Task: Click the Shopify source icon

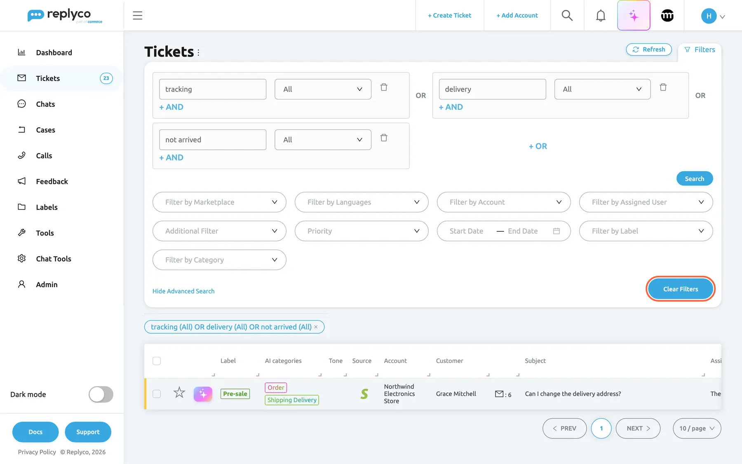Action: (x=364, y=394)
